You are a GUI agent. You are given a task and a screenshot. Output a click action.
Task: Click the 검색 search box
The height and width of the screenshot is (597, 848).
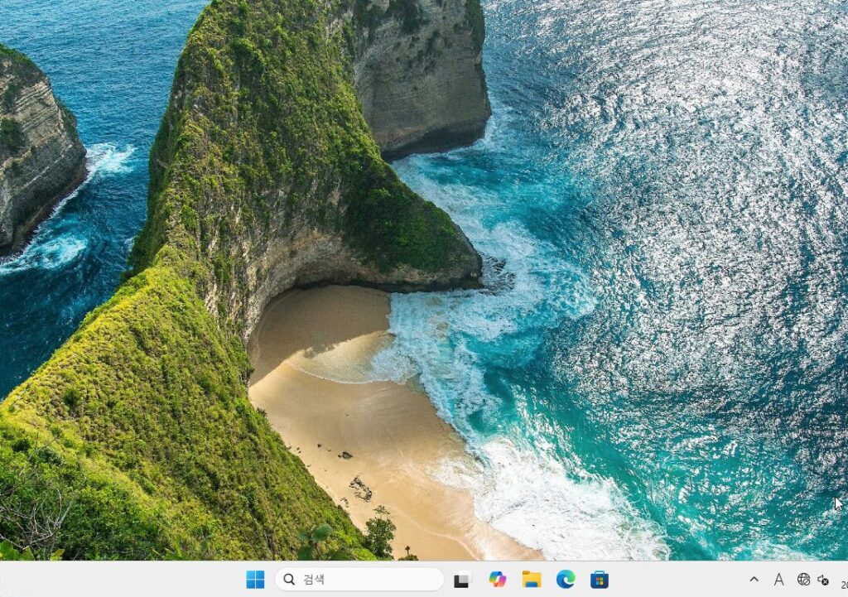pos(359,580)
